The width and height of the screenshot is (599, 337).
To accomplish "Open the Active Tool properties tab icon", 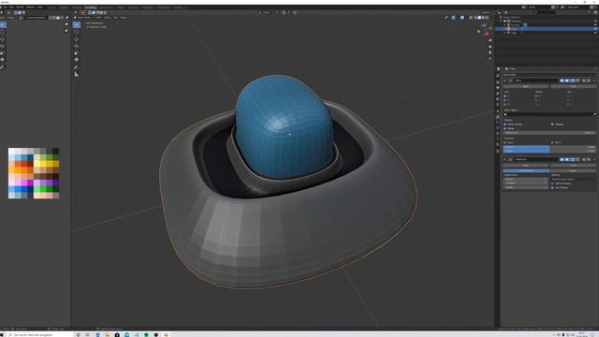I will click(498, 75).
